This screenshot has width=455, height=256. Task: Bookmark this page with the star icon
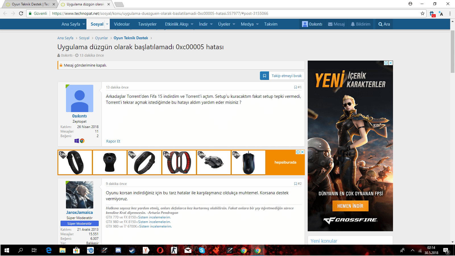(423, 13)
